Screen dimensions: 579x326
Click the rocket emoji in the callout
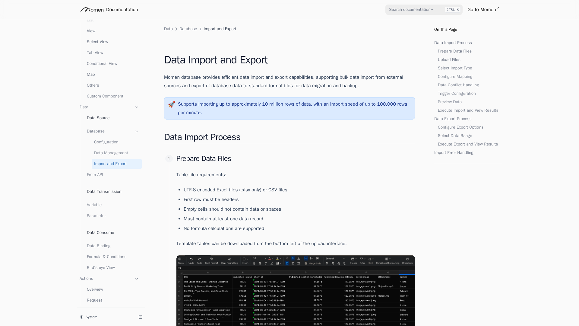tap(172, 104)
